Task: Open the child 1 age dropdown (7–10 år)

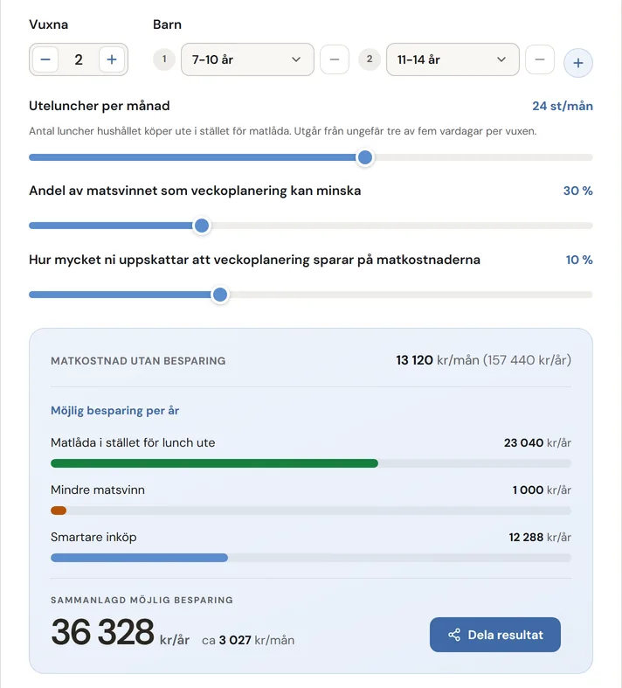Action: point(247,59)
